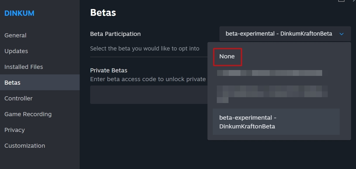Click the Beta Participation label
The image size is (356, 169).
(x=115, y=34)
